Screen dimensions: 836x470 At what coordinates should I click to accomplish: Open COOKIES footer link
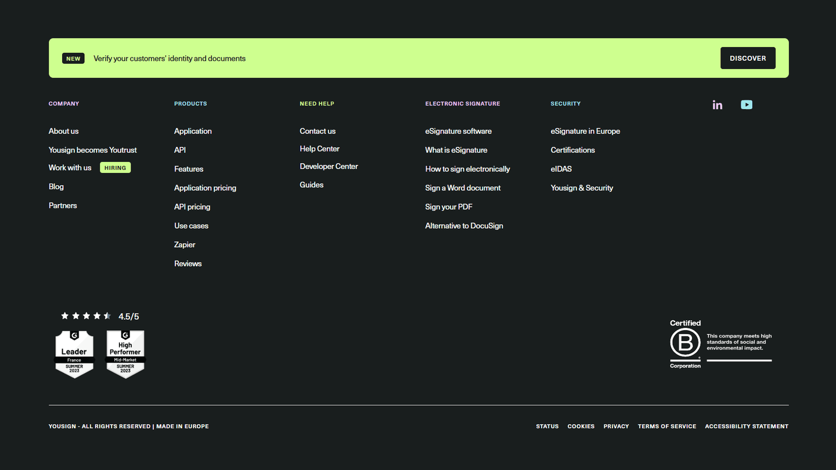click(581, 426)
